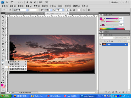
Task: Switch to the all-1.jpg document tab
Action: [x=56, y=14]
